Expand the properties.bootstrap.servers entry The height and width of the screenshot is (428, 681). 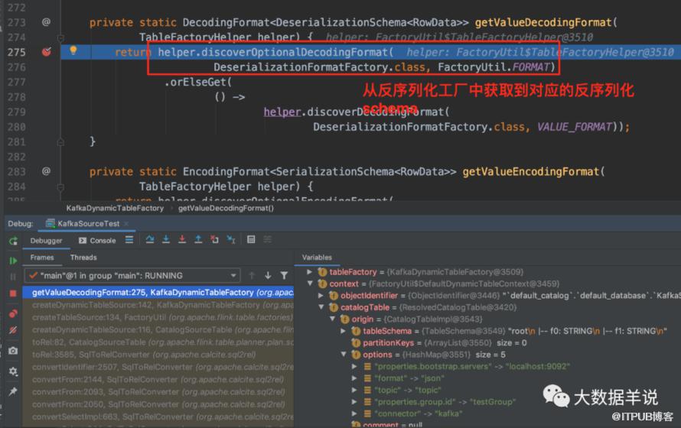[x=354, y=366]
